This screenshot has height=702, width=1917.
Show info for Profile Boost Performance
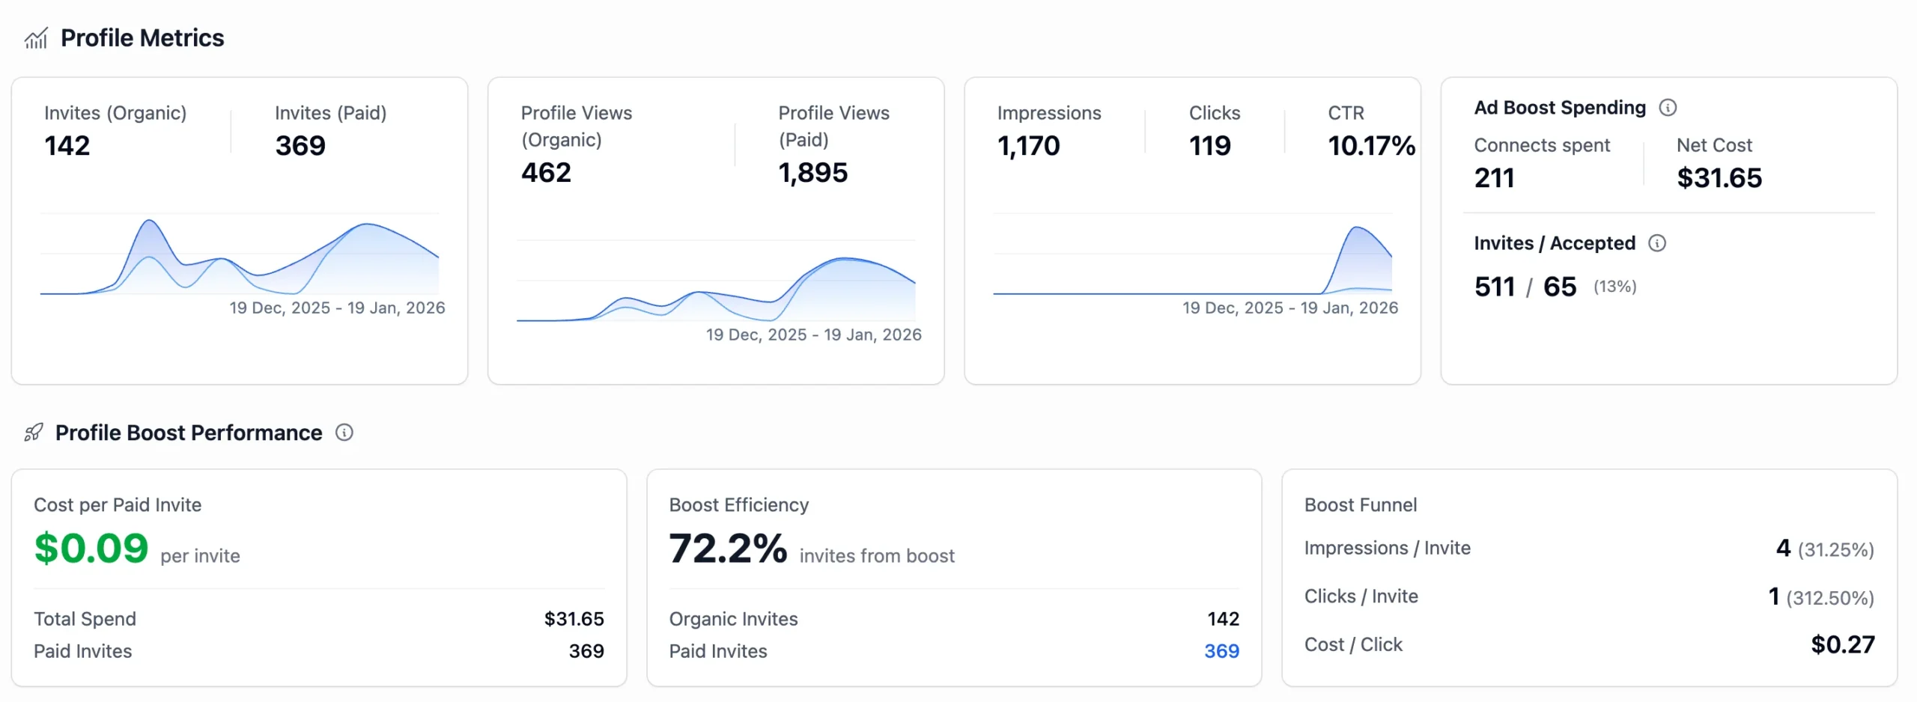(x=344, y=433)
